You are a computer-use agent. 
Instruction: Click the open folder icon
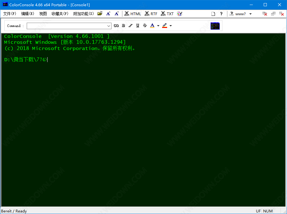pyautogui.click(x=100, y=14)
